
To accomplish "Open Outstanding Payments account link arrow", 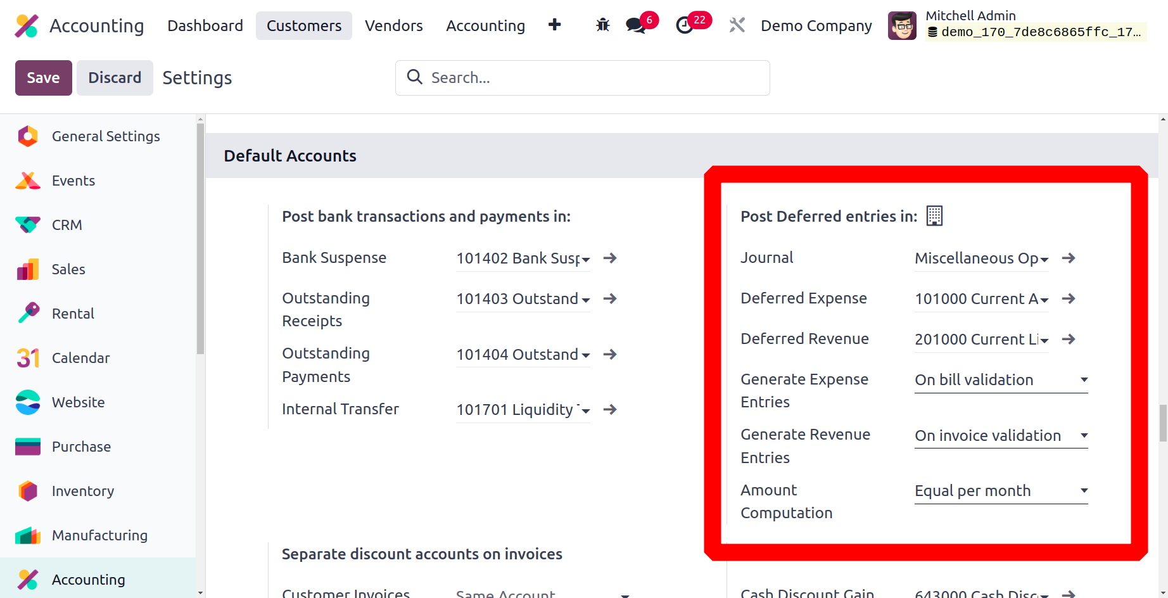I will [610, 354].
